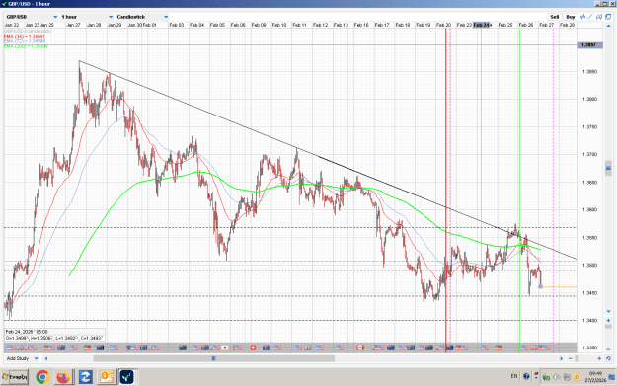Expand the Add Study dropdown
Viewport: 617px width, 386px height.
[22, 358]
